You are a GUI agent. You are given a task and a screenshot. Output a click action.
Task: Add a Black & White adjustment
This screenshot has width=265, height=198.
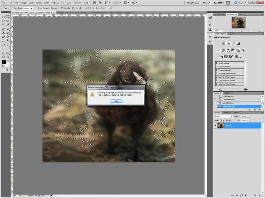tap(233, 50)
